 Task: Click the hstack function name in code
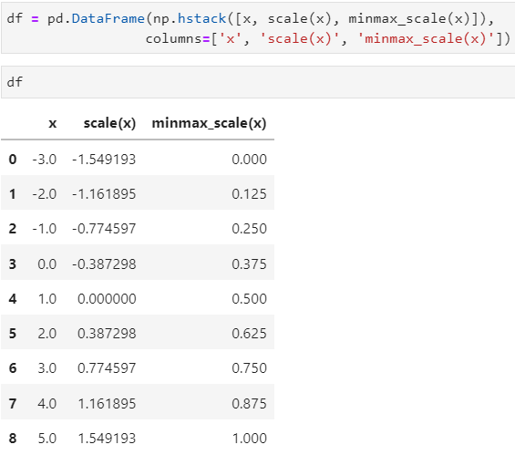(x=201, y=19)
